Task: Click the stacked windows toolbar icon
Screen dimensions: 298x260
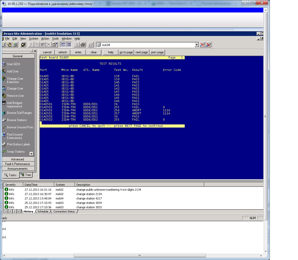Action: pyautogui.click(x=23, y=45)
